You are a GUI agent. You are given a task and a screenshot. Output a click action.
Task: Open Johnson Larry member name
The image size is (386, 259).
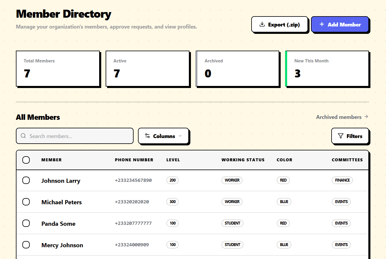61,181
